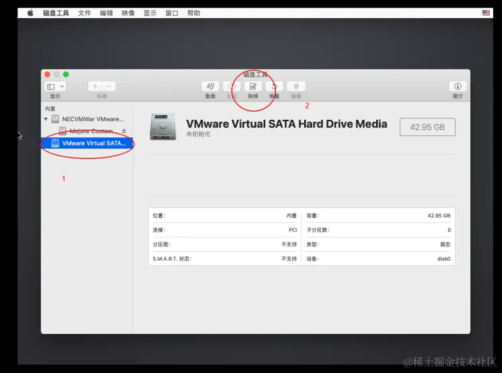502x373 pixels.
Task: Click the Restore (恢复) toolbar icon
Action: tap(274, 86)
